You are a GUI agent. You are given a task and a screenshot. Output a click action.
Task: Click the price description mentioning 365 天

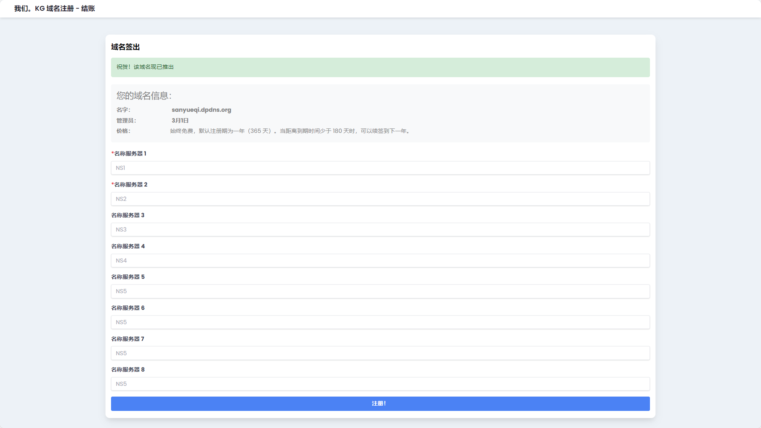(x=291, y=131)
